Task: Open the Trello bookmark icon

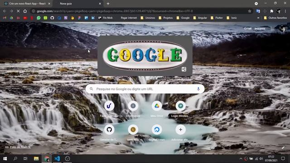Action: point(86,18)
